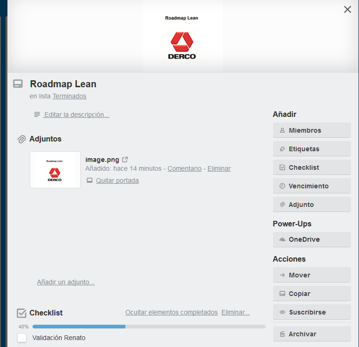
Task: Click Editar la descripción link
Action: [77, 115]
